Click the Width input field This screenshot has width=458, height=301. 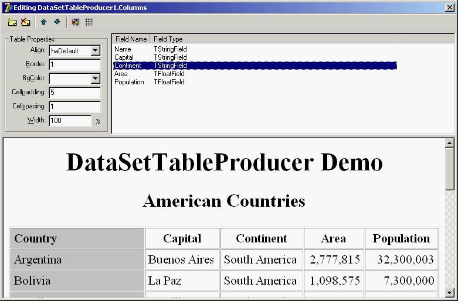70,121
